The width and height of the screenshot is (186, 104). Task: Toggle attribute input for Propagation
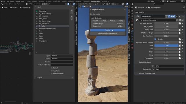180,58
